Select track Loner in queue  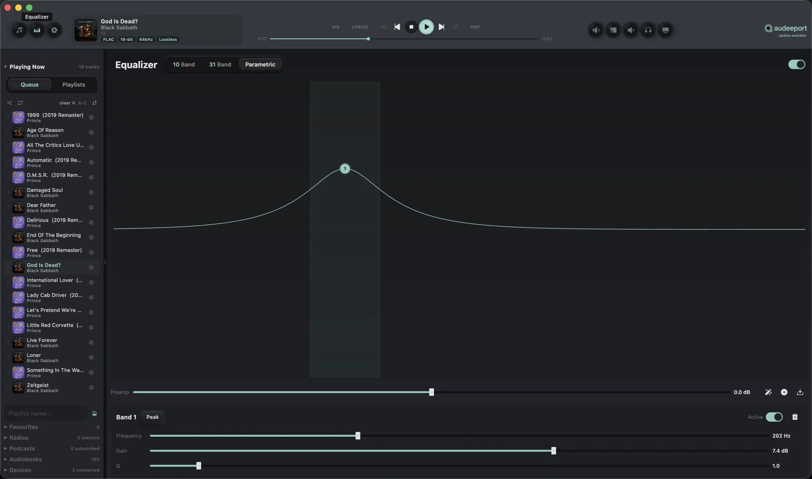(x=52, y=357)
